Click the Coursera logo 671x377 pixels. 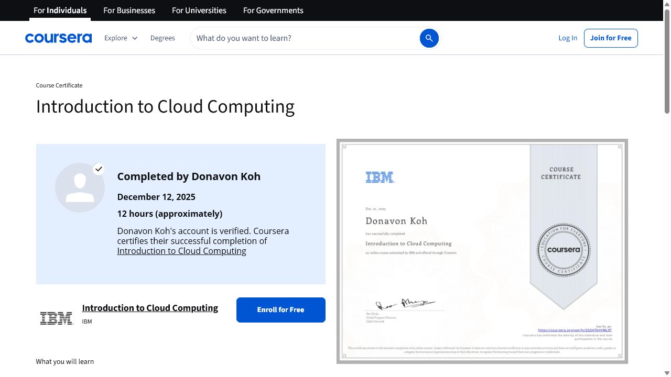(x=58, y=38)
